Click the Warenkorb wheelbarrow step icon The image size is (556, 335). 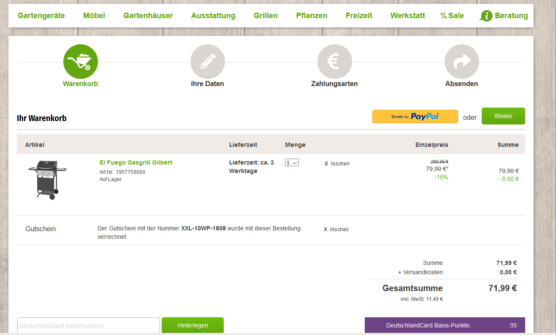80,62
